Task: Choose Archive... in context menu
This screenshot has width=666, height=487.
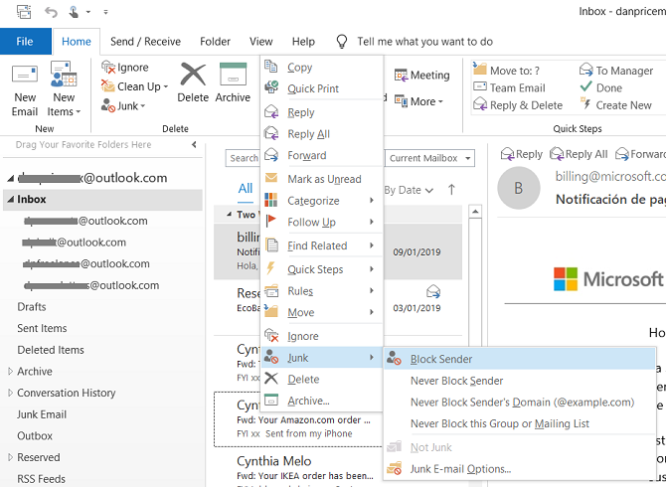Action: pos(322,401)
